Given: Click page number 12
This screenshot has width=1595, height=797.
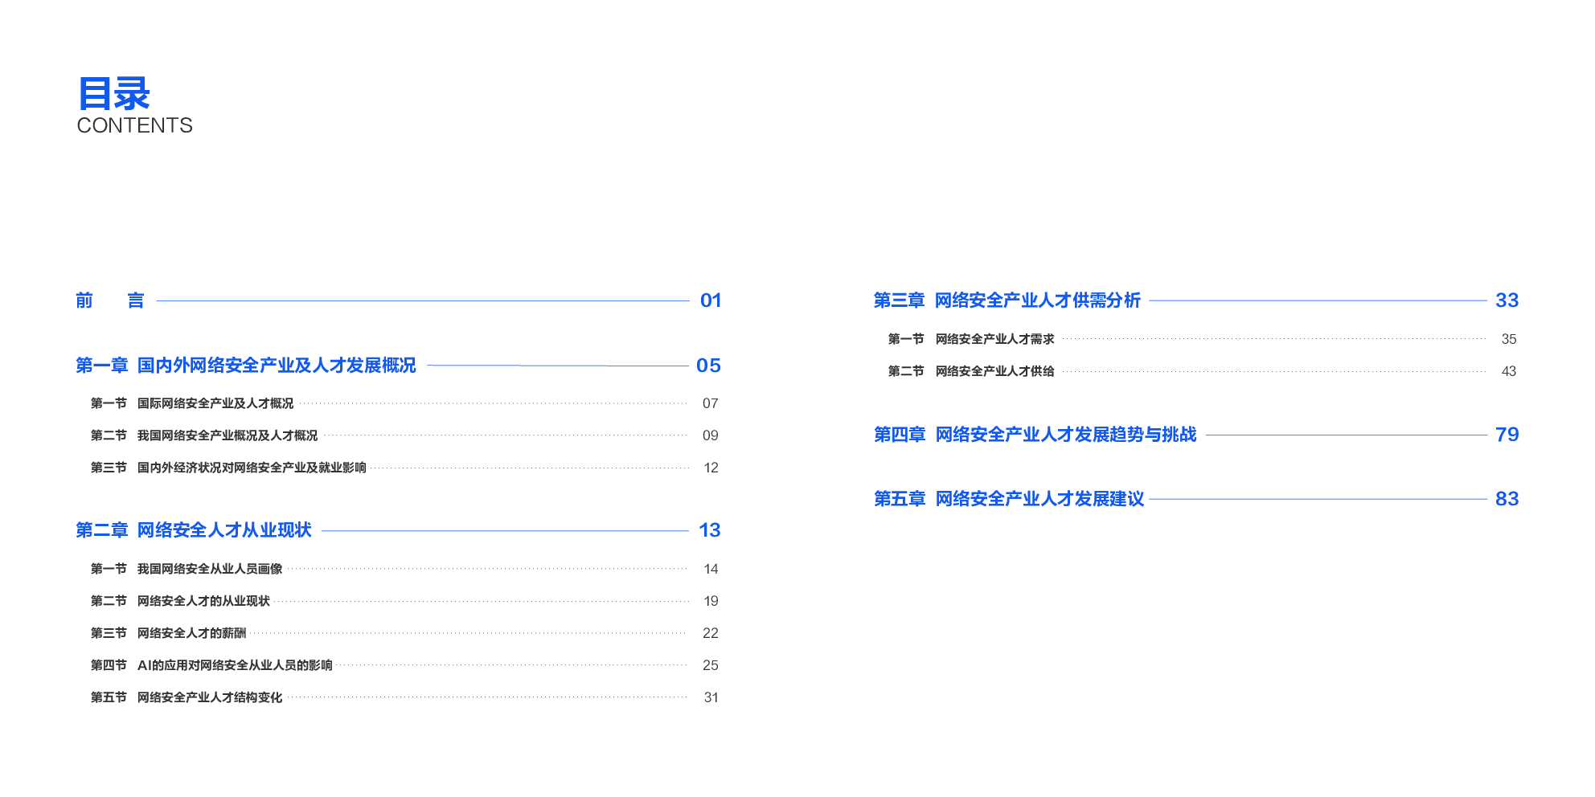Looking at the screenshot, I should click(711, 468).
